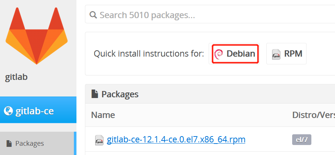Screen dimensions: 335x155
Task: Click the RPM package icon
Action: click(276, 54)
